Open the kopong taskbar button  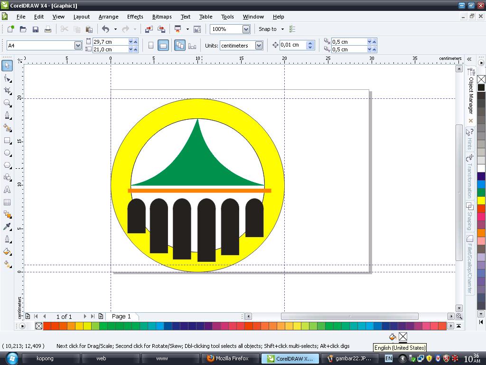pyautogui.click(x=50, y=358)
